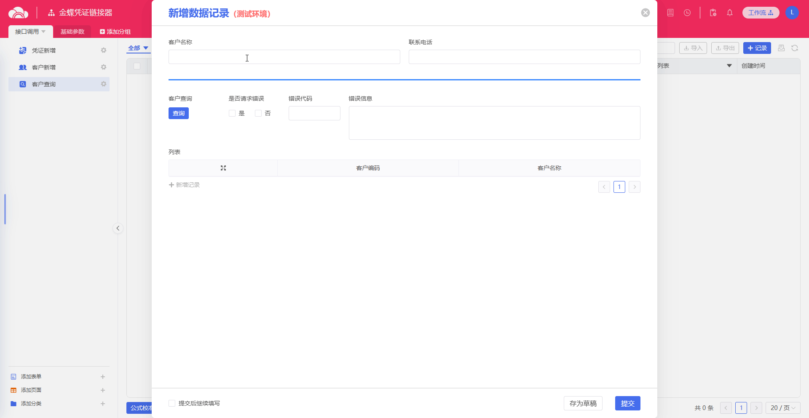Go to next page in background pagination

point(756,408)
